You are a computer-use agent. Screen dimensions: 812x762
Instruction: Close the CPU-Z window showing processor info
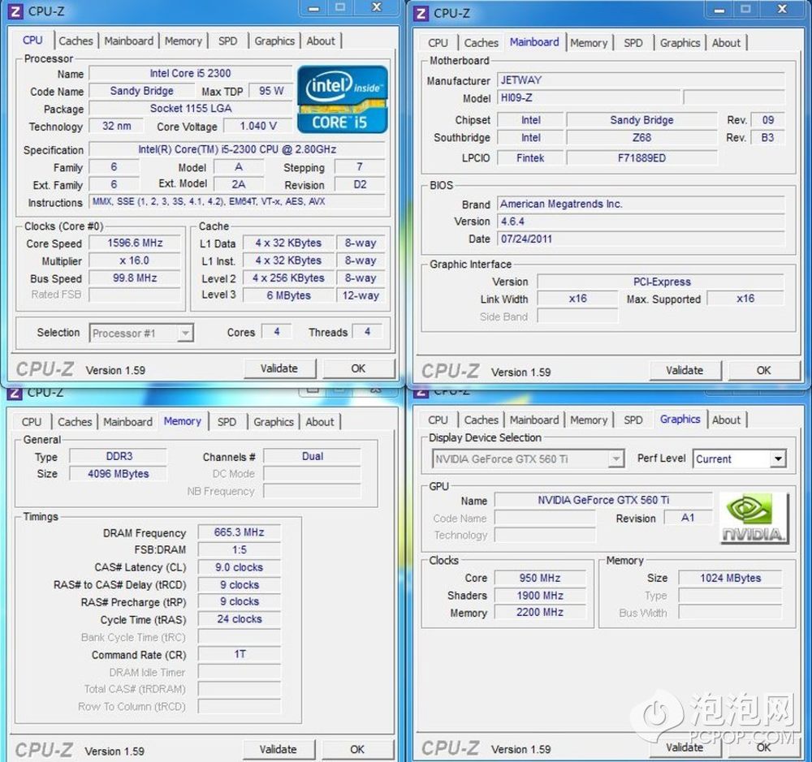[376, 7]
